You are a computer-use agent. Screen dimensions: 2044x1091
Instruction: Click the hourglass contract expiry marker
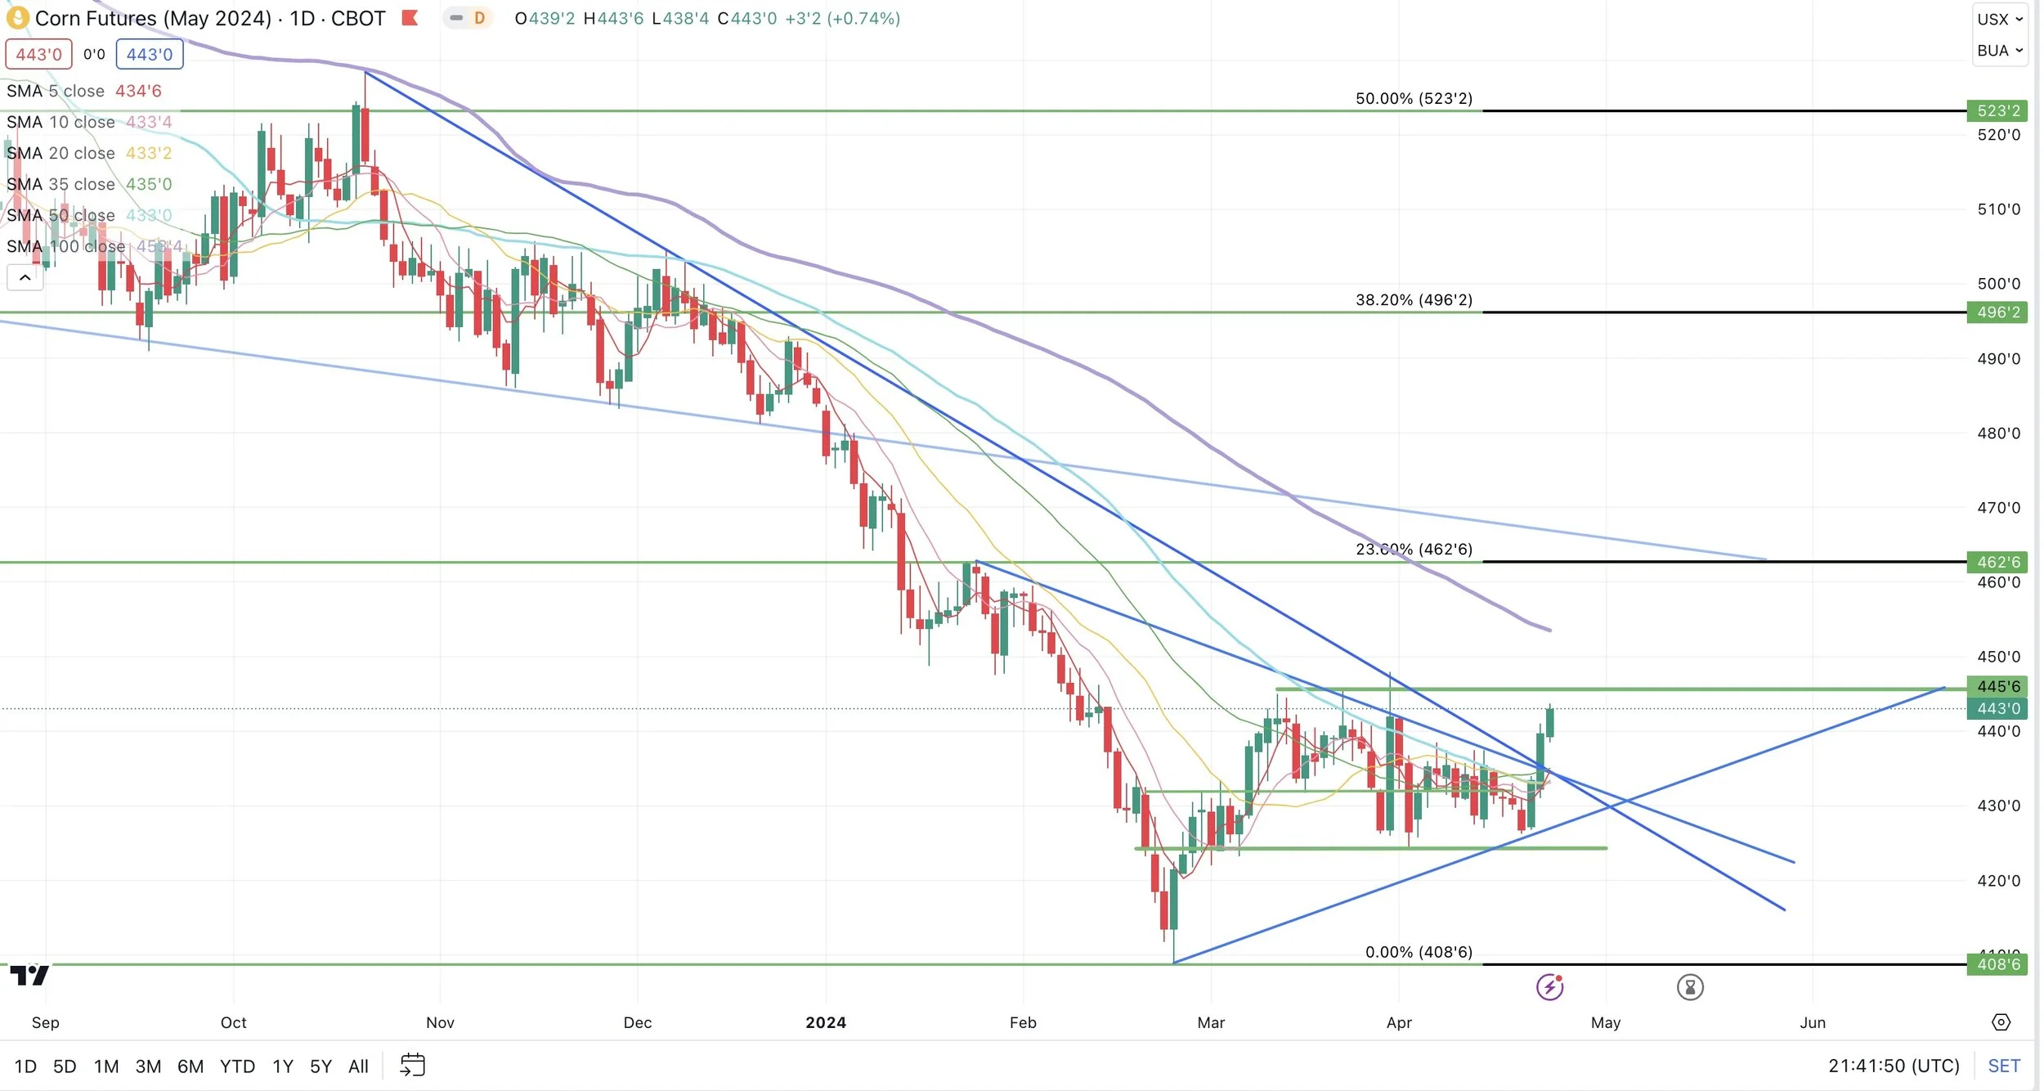(1690, 987)
